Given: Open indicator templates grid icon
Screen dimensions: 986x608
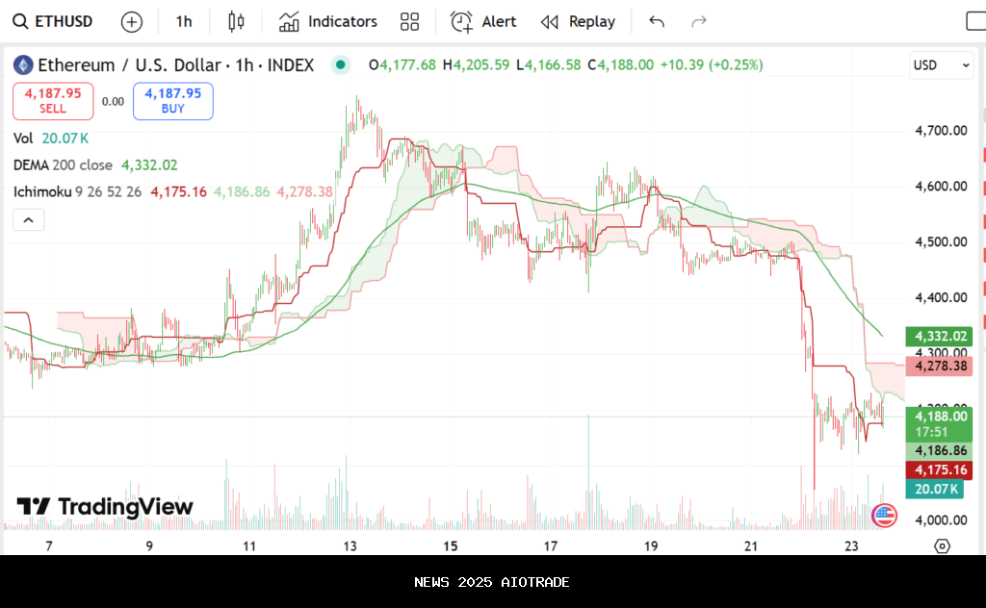Looking at the screenshot, I should tap(409, 21).
